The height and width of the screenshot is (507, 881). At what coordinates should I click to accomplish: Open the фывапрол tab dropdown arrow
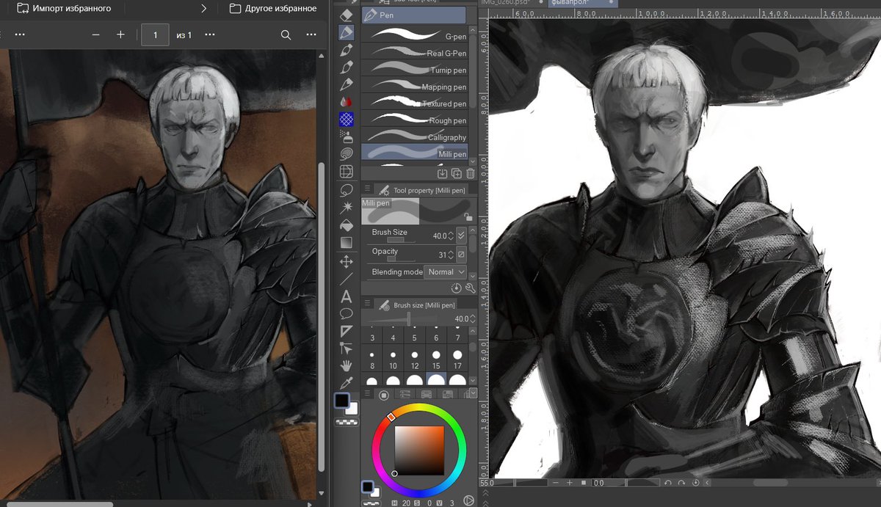[612, 4]
